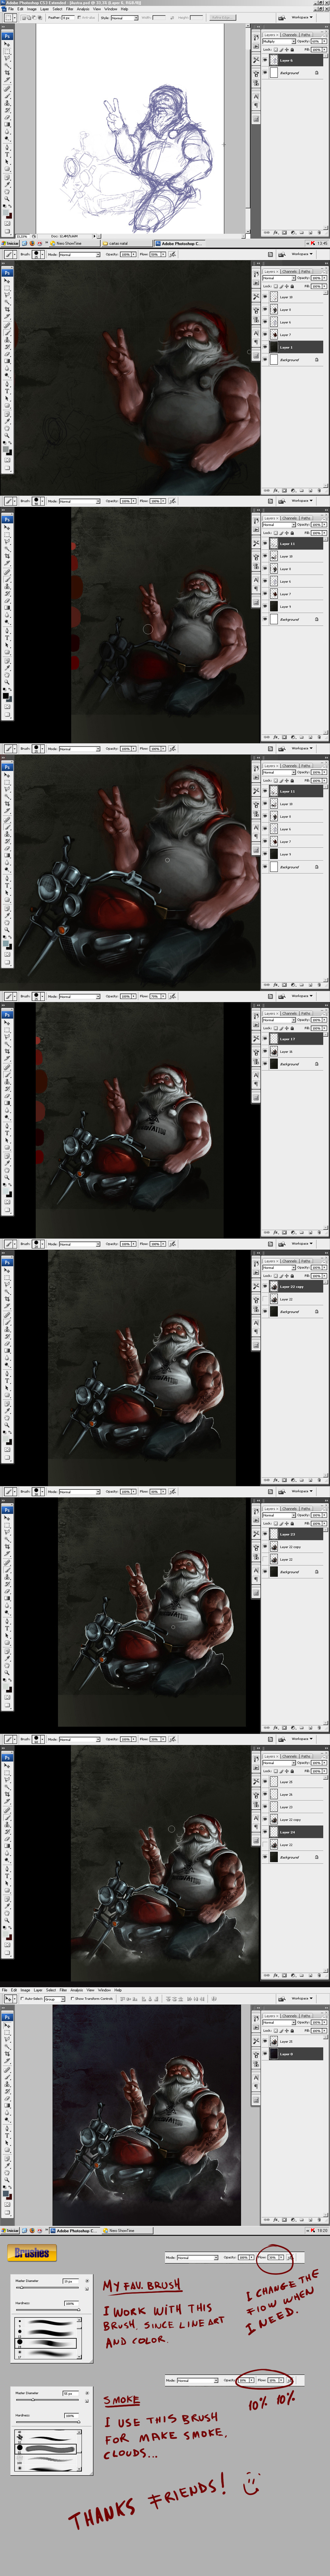
Task: Open the Filter menu in the sketch screenshot
Action: [x=70, y=9]
